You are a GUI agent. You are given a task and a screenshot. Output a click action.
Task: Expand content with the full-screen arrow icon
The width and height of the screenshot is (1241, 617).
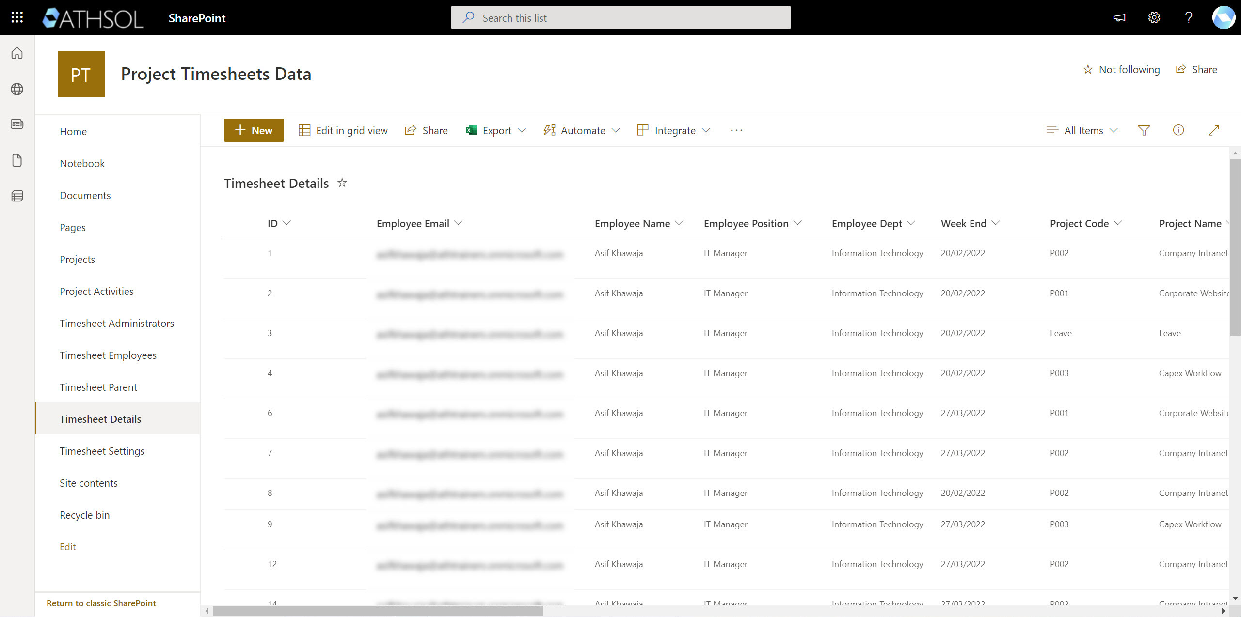(x=1213, y=130)
